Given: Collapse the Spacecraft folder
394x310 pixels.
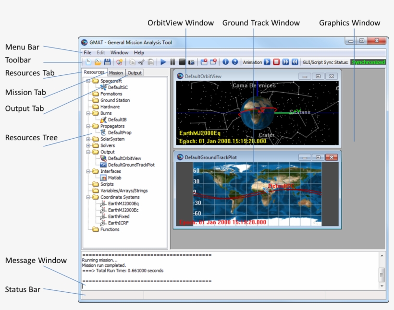Looking at the screenshot, I should point(88,81).
